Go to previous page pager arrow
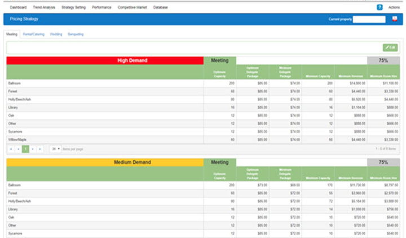This screenshot has width=406, height=238. point(18,149)
